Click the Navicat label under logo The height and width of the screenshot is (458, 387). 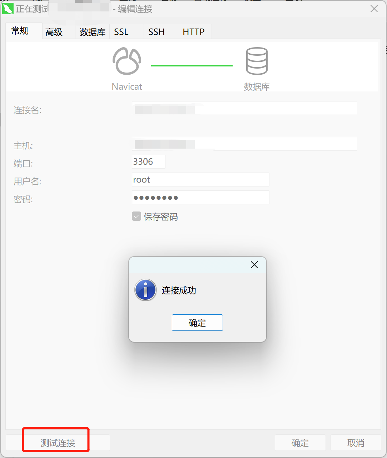tap(127, 86)
